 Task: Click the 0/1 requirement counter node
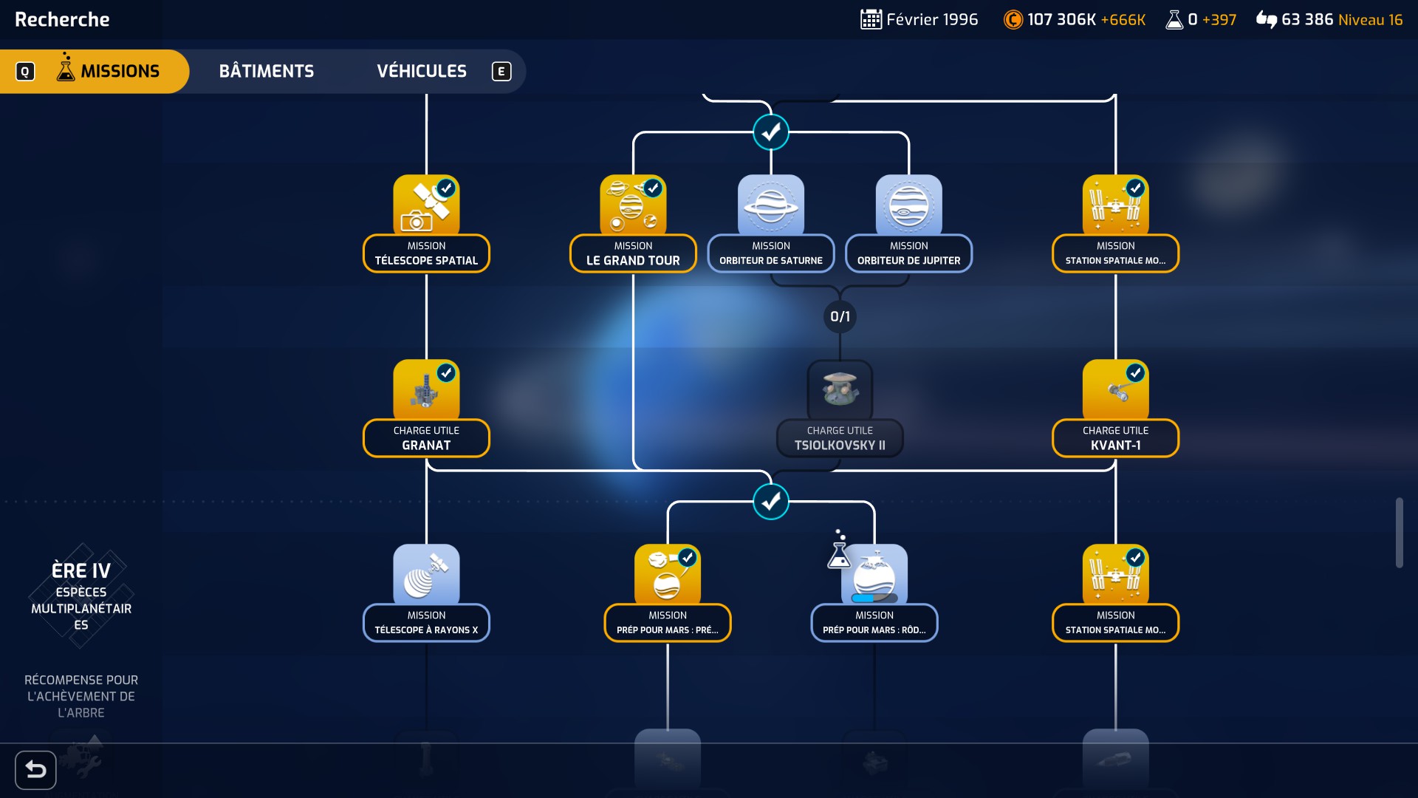tap(840, 317)
